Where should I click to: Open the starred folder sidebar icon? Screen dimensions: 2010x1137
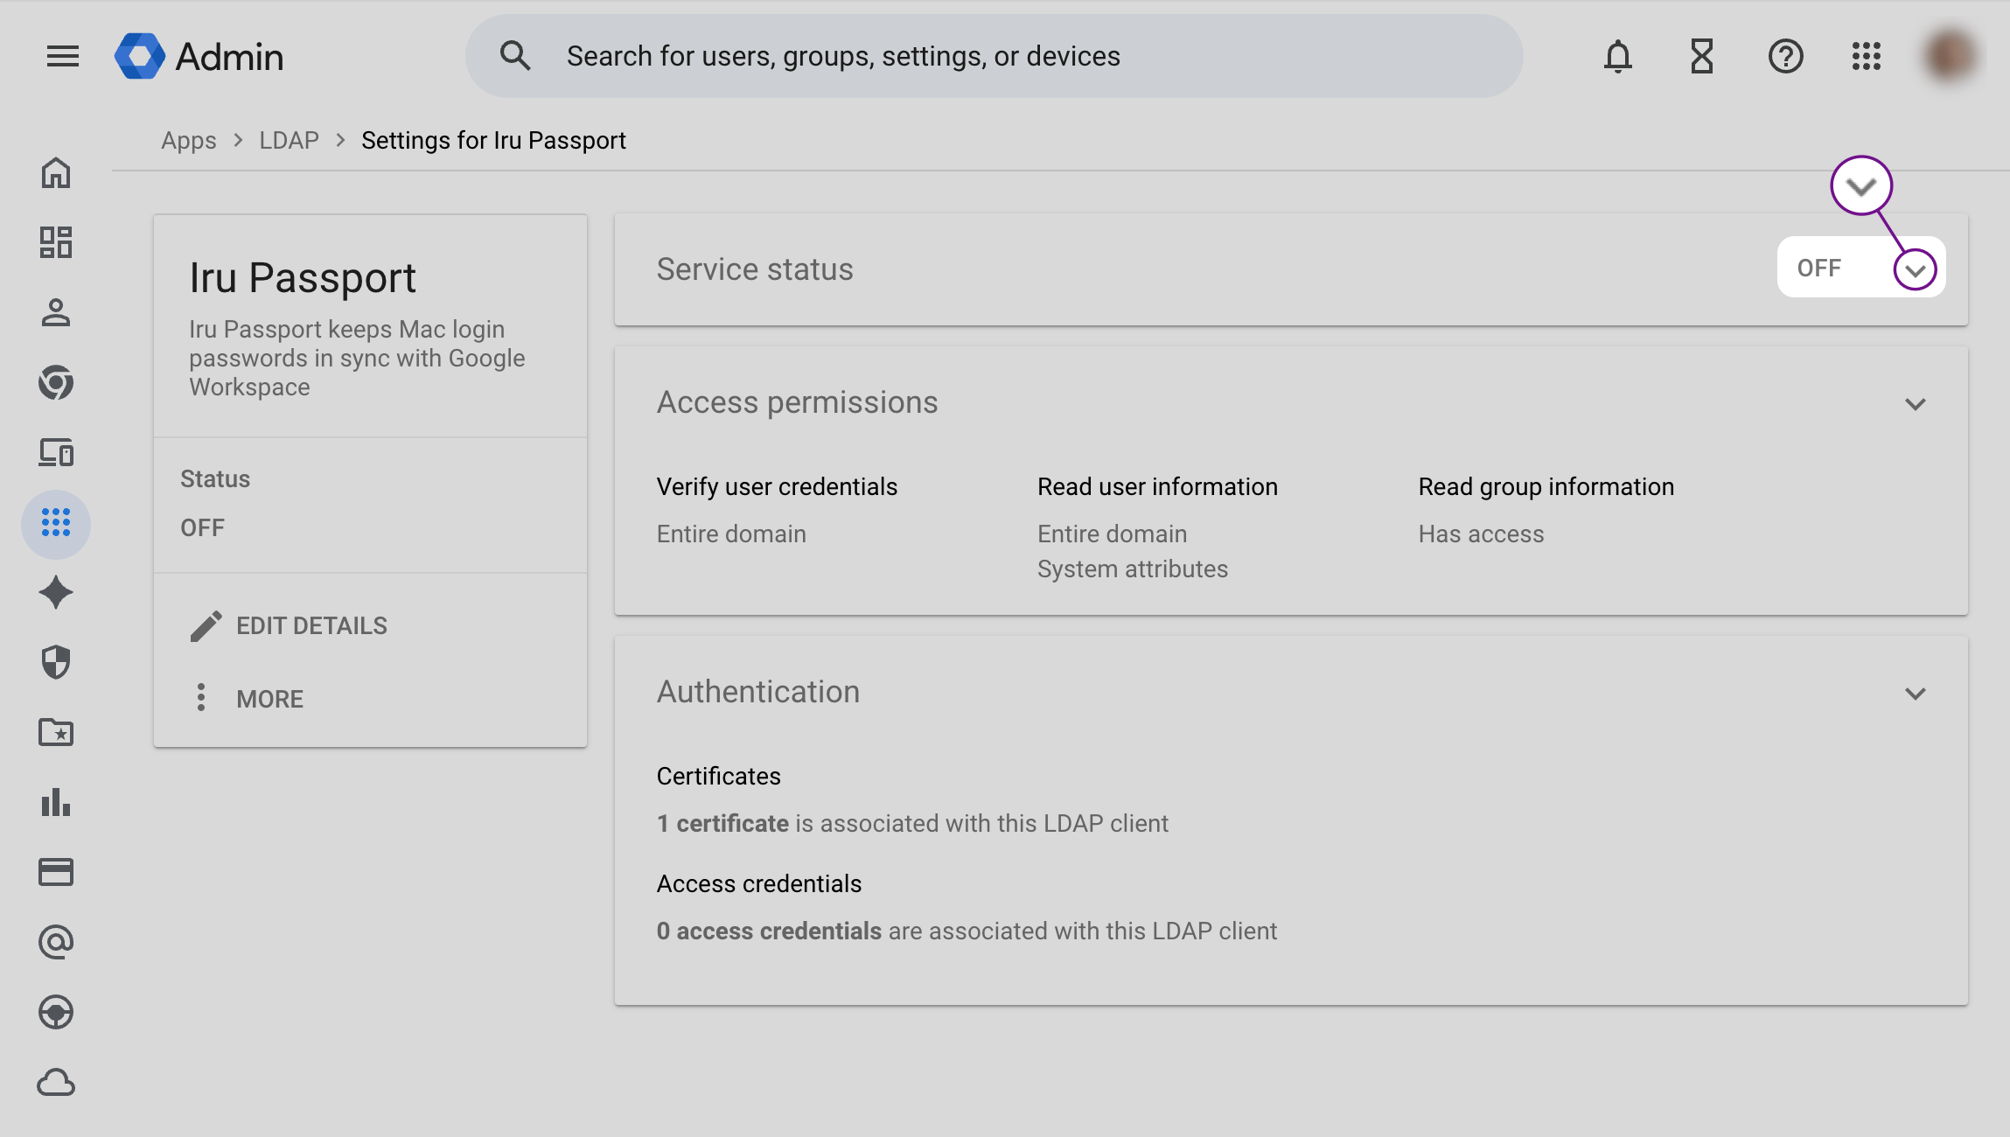click(56, 732)
